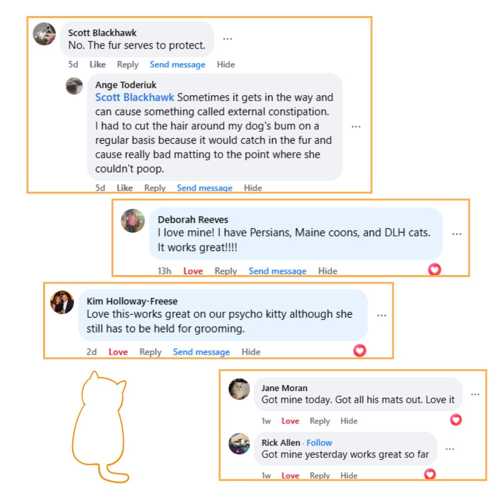Click the heart reaction on Kim Holloway-Freese's comment

[x=359, y=351]
